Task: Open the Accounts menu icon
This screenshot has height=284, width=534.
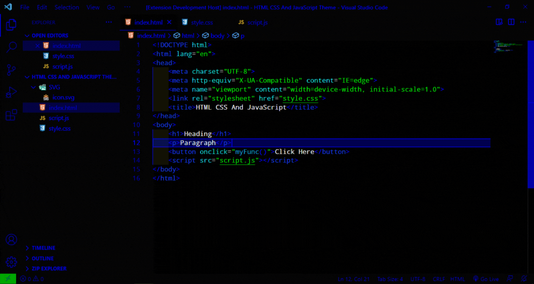Action: point(11,239)
